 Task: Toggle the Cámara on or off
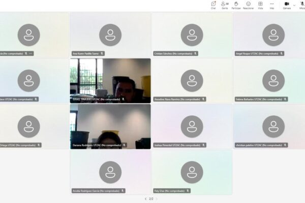[287, 5]
